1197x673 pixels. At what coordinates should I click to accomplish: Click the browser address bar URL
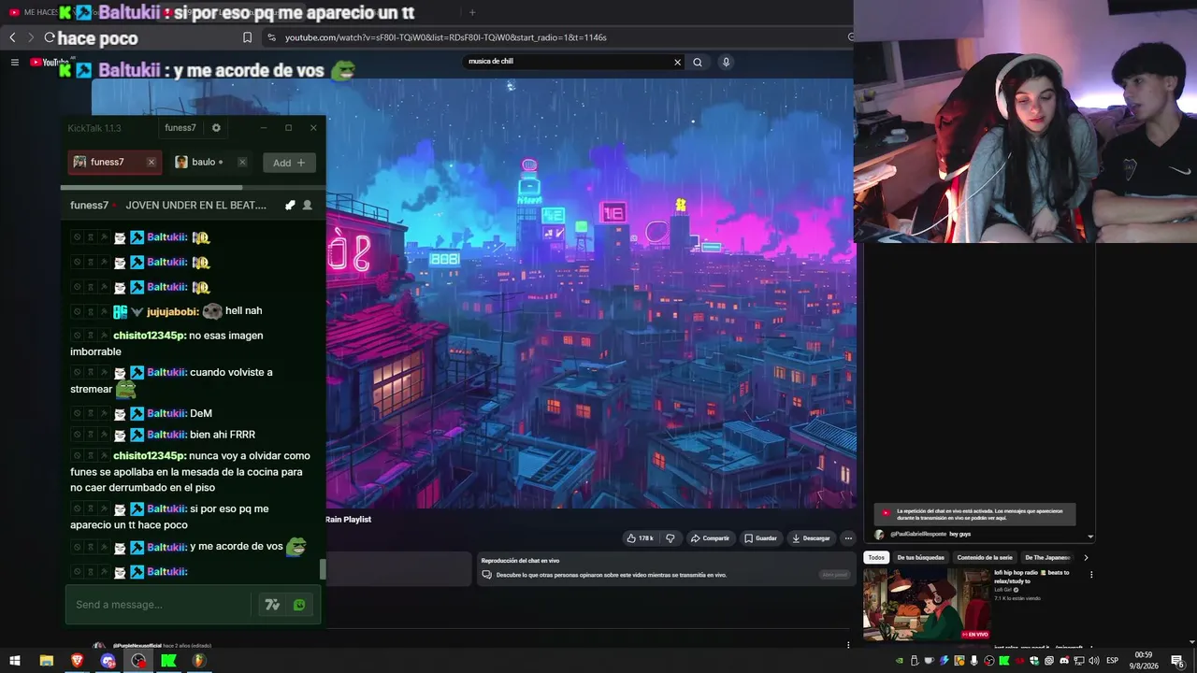446,37
